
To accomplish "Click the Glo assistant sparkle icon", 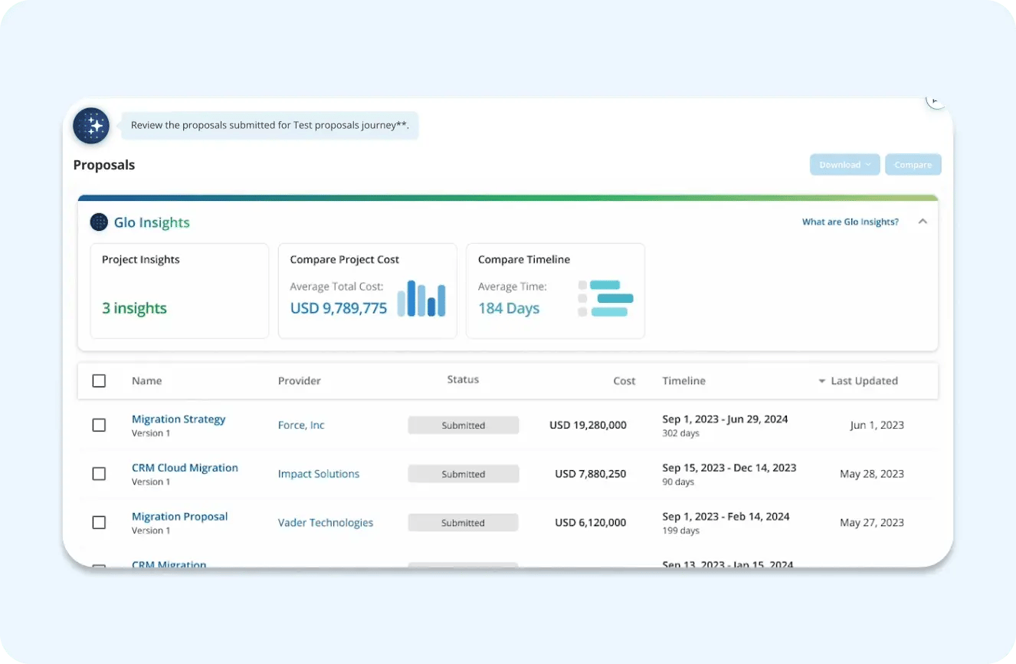I will pos(90,125).
